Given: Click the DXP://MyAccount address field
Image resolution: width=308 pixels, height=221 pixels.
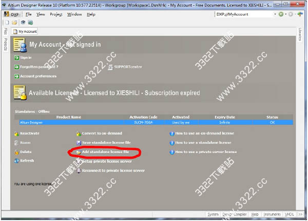Looking at the screenshot, I should point(244,14).
